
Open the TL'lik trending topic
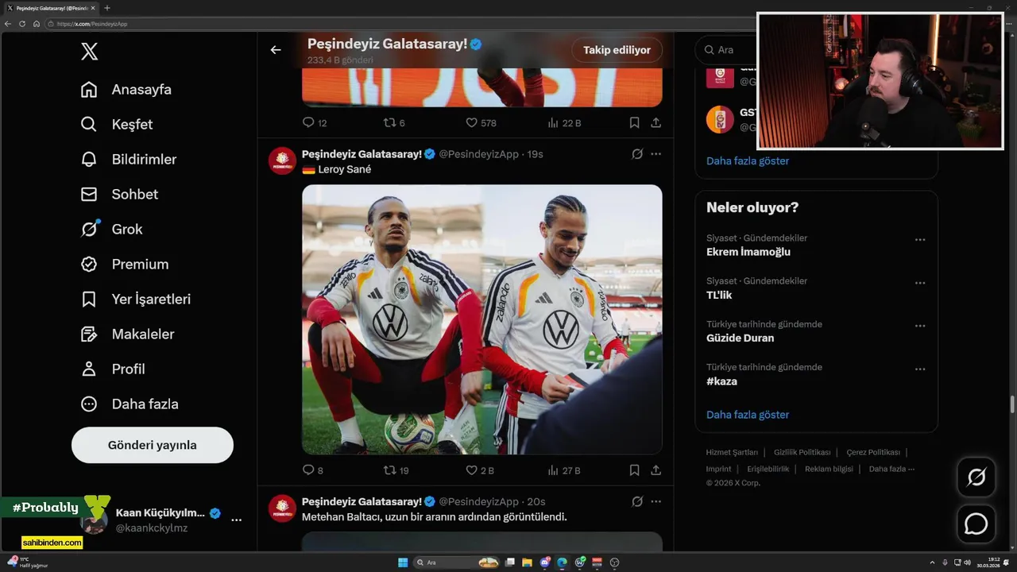click(x=719, y=295)
